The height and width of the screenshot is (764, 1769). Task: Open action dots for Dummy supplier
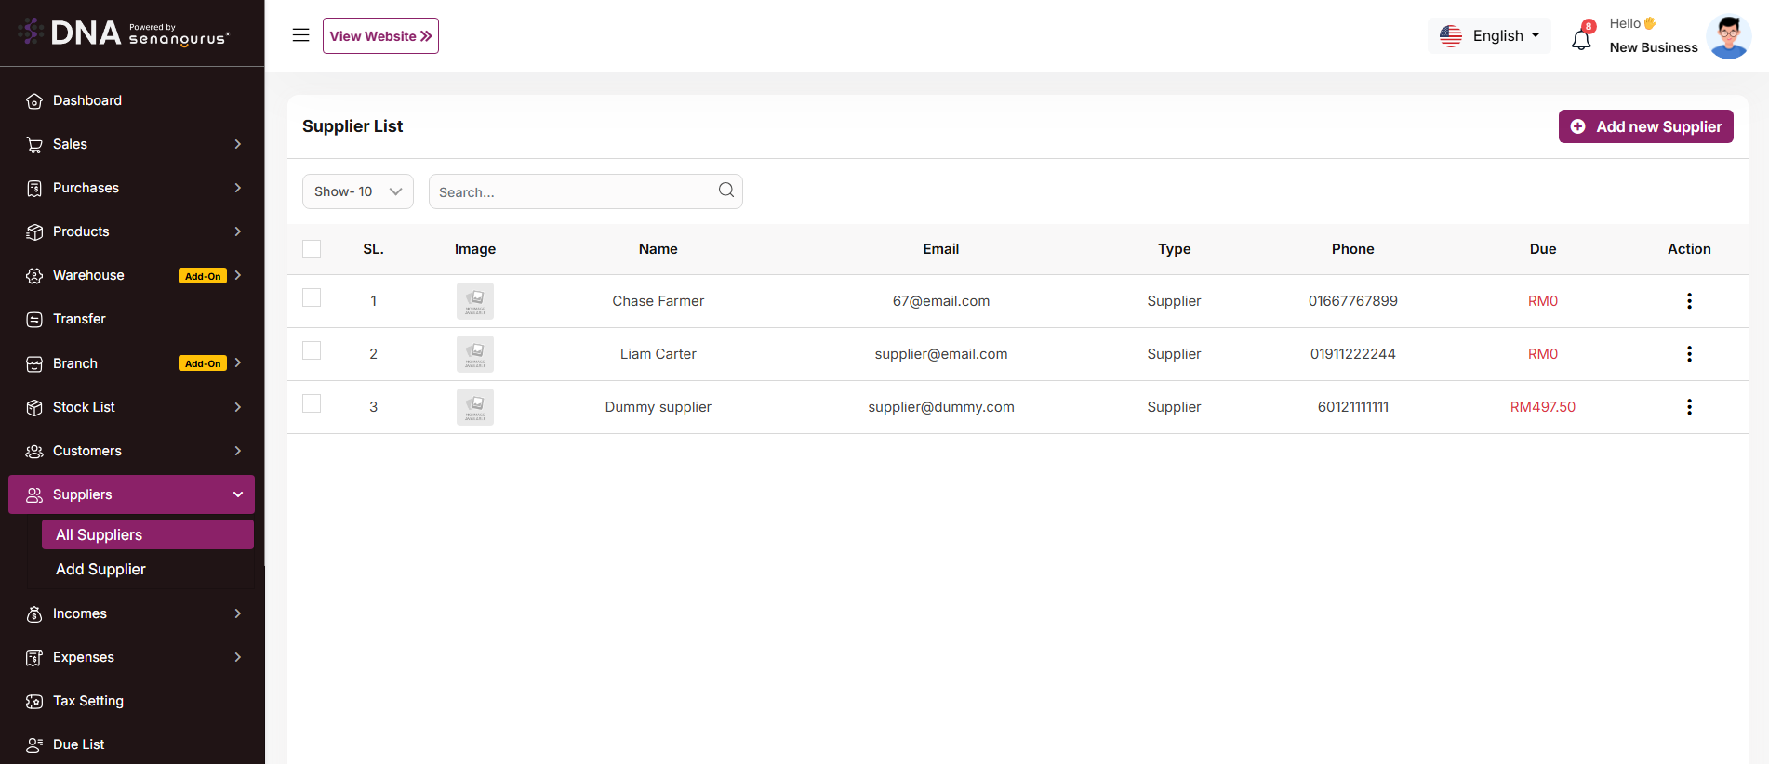1689,407
